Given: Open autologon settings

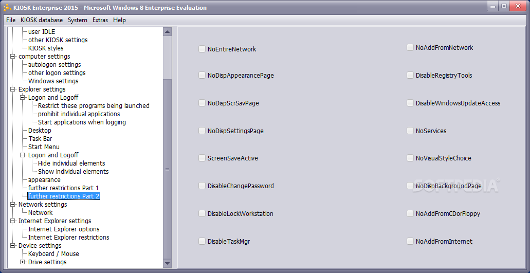Looking at the screenshot, I should click(54, 65).
